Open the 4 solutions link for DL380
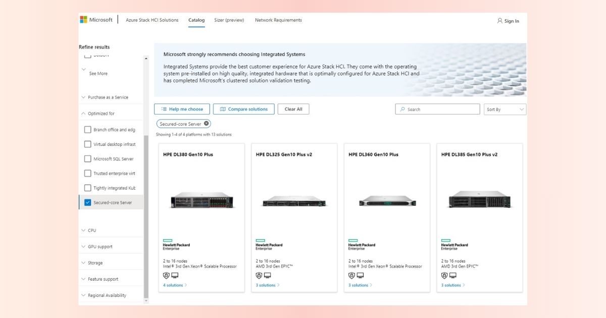This screenshot has width=606, height=318. pos(175,285)
